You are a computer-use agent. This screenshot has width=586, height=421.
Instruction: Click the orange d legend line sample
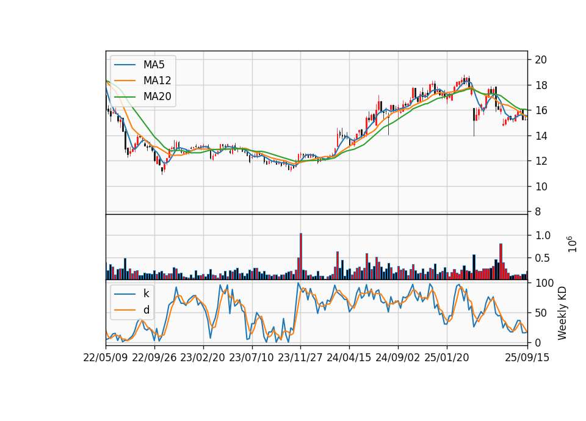[x=125, y=310]
